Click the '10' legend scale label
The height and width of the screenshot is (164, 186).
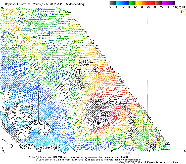click(x=123, y=7)
